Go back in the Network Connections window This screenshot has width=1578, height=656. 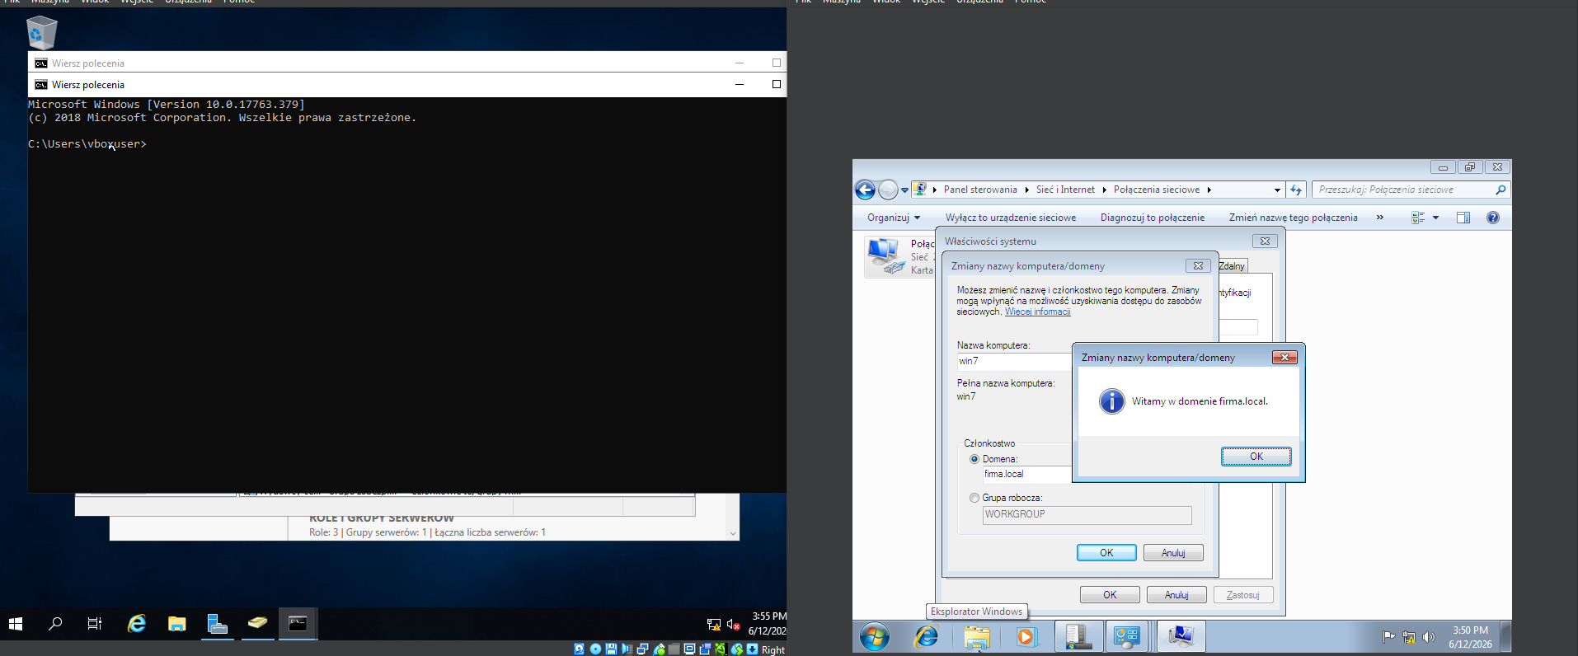tap(865, 190)
